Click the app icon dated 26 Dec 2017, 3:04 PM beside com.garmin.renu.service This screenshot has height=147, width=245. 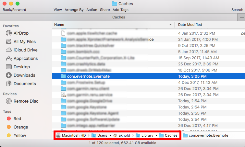point(63,95)
